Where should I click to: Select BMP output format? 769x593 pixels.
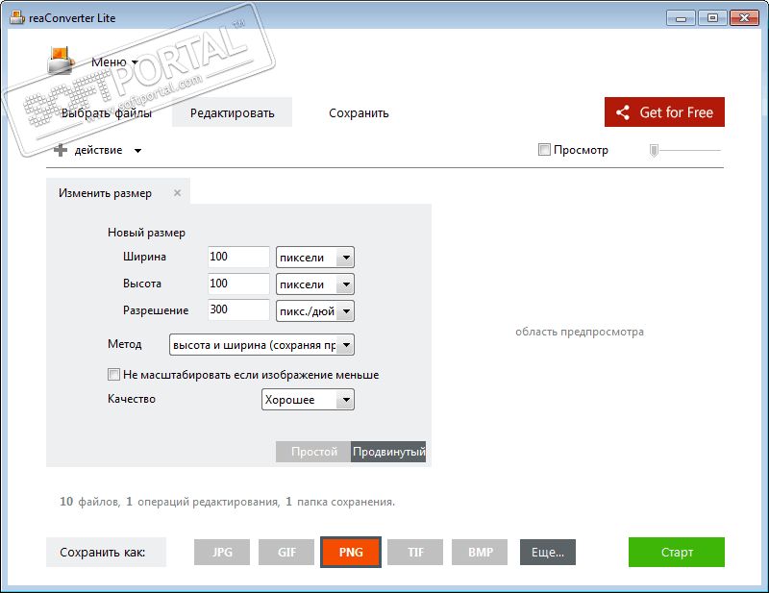(480, 553)
